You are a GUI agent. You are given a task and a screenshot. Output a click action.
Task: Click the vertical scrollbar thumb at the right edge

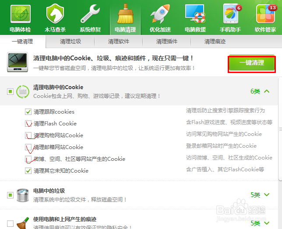(280, 129)
